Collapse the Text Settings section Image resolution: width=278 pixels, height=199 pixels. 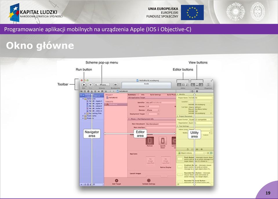point(177,126)
